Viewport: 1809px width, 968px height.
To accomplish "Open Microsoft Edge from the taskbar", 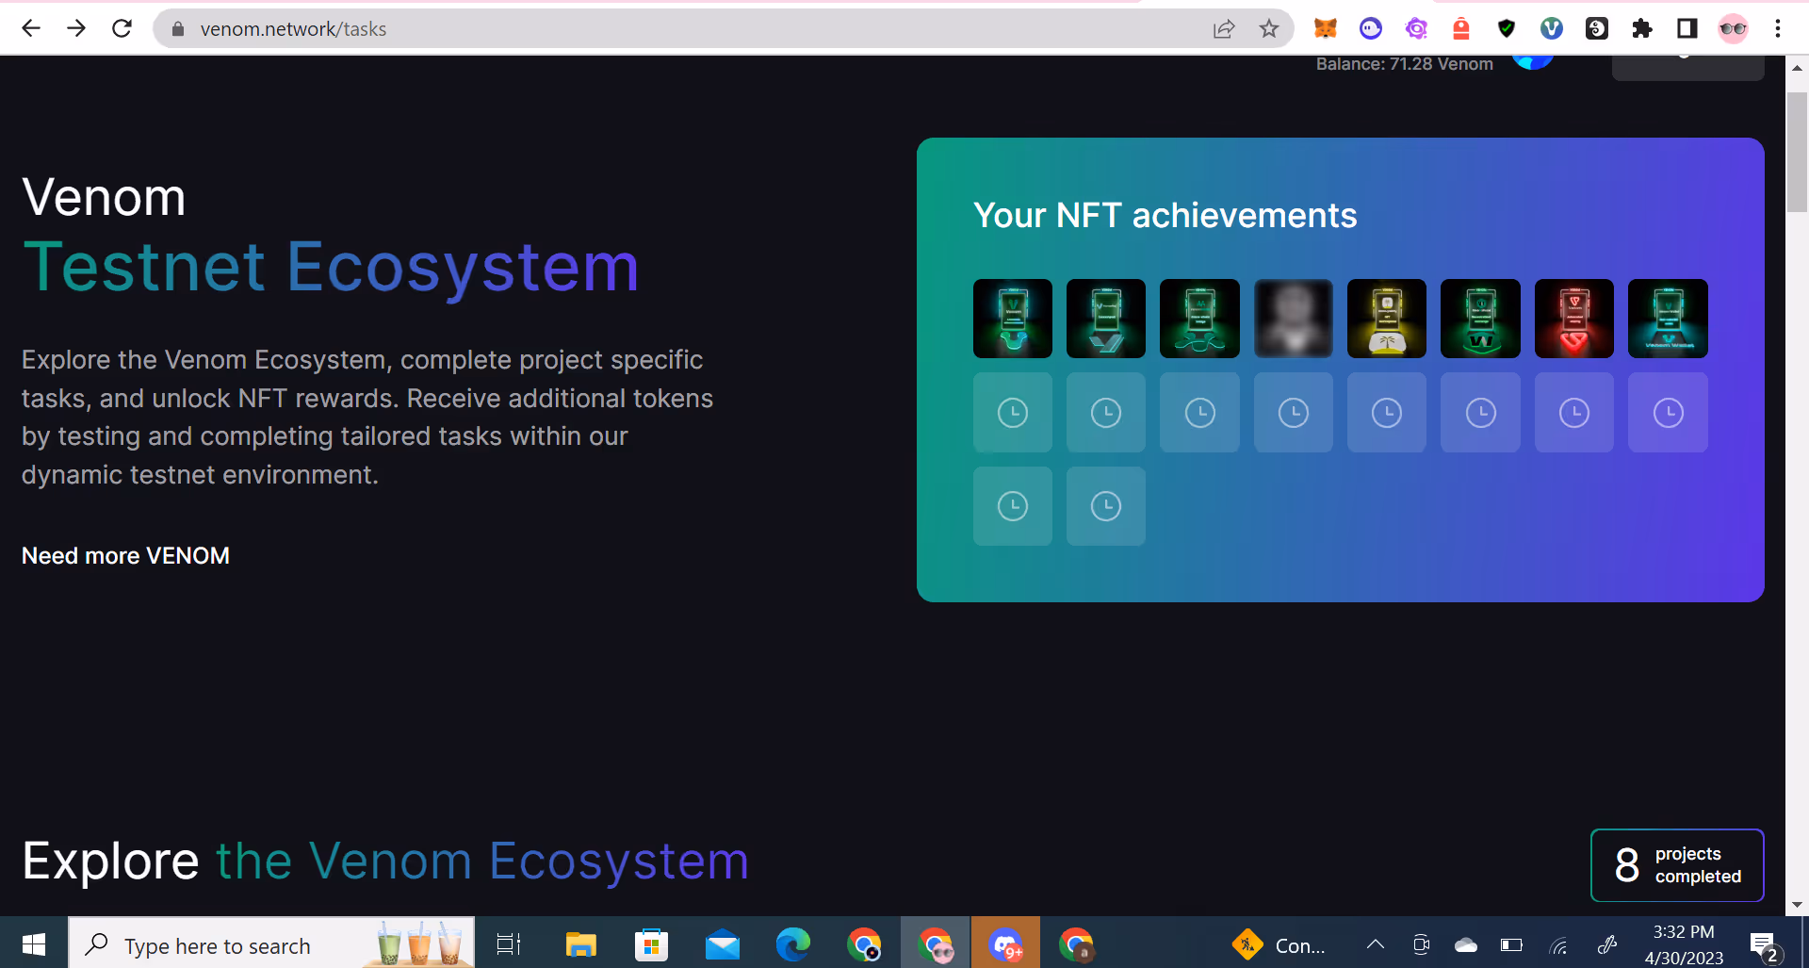I will point(792,944).
